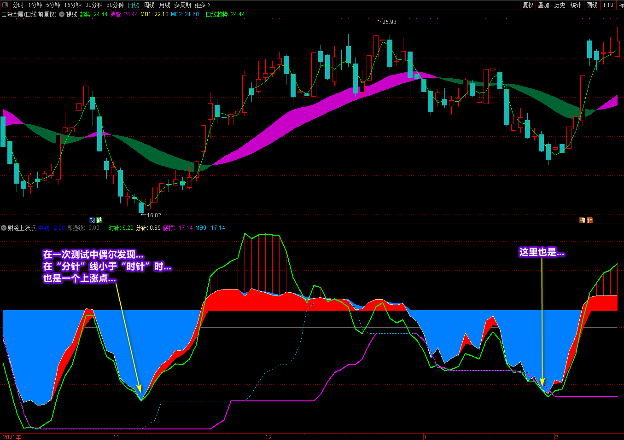Open the 统计 statistics button

576,5
